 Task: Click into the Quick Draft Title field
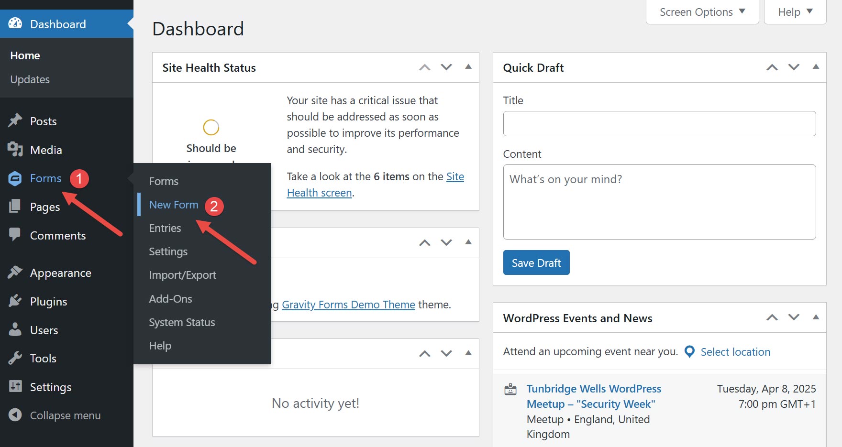click(x=659, y=123)
